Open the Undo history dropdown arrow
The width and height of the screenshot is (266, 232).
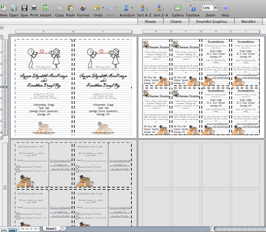click(x=103, y=8)
